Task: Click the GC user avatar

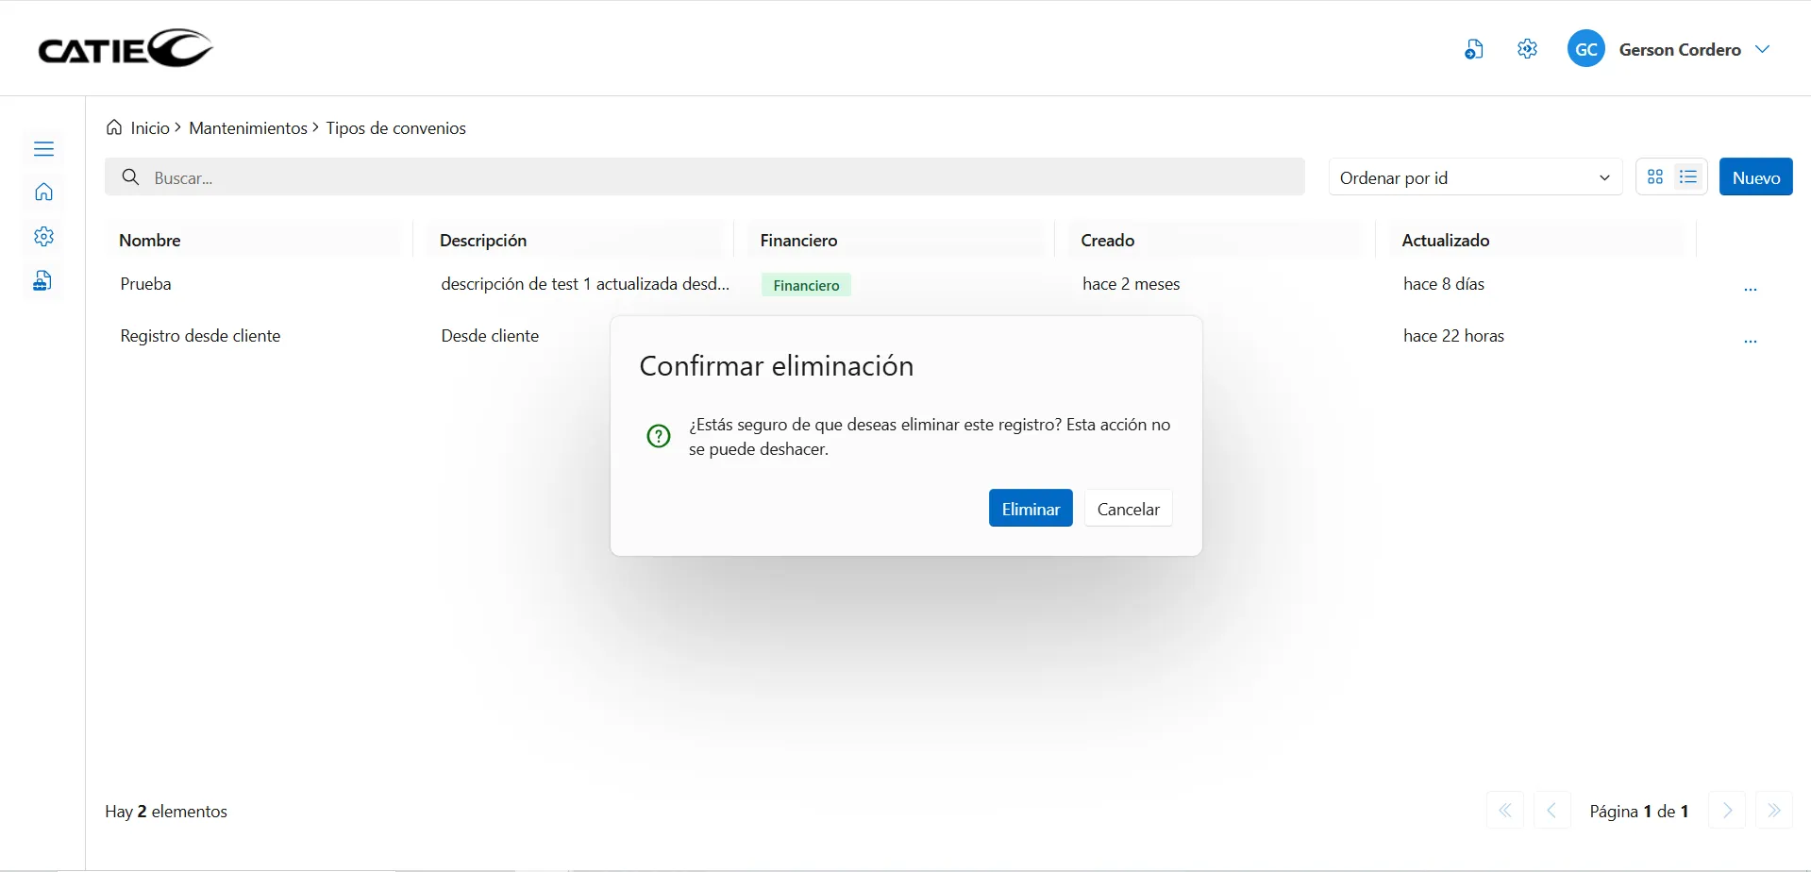Action: coord(1585,49)
